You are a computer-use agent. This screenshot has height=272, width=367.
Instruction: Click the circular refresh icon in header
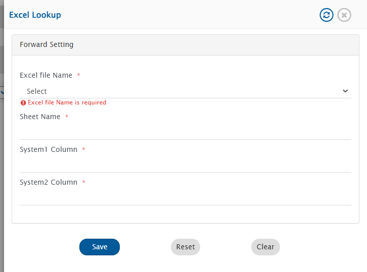pyautogui.click(x=327, y=15)
